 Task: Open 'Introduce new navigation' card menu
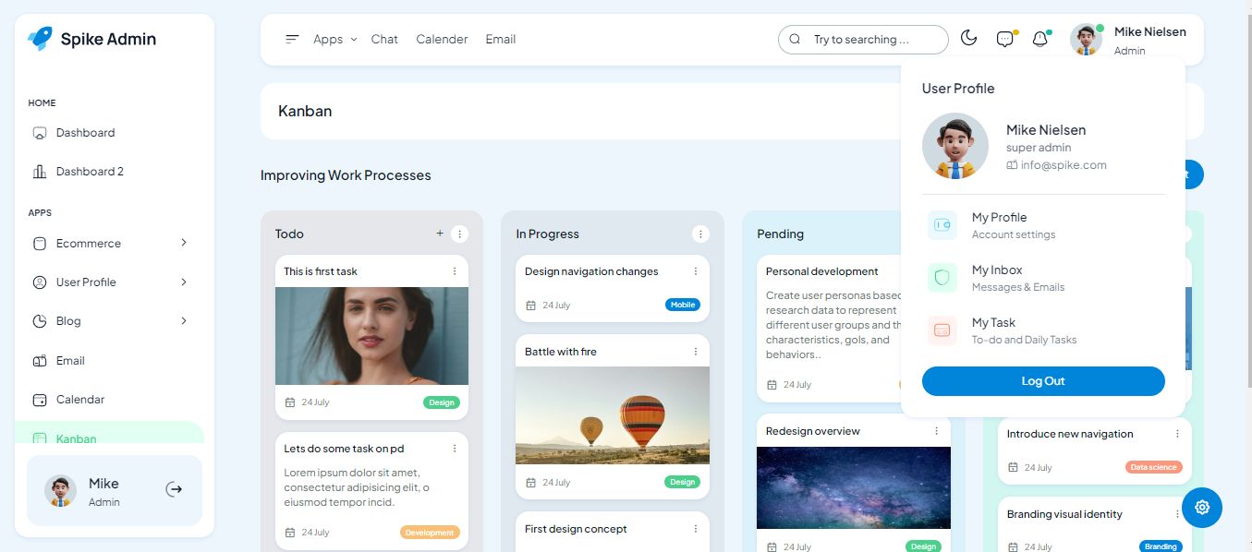click(1177, 434)
